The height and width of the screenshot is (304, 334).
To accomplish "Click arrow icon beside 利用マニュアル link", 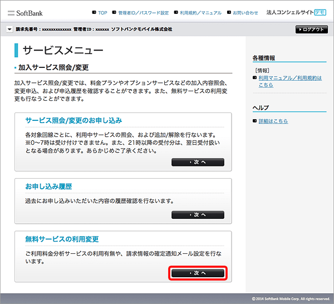I will pos(254,79).
